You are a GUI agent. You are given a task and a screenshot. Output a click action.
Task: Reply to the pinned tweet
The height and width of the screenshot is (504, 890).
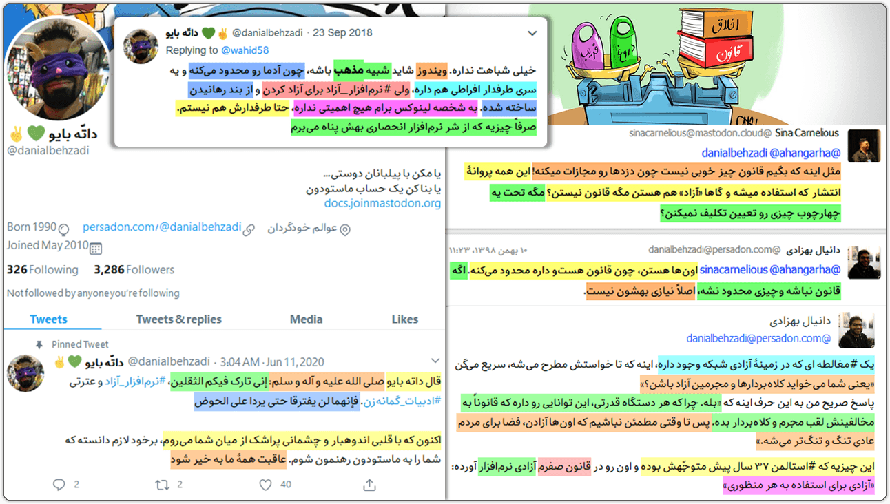coord(59,484)
